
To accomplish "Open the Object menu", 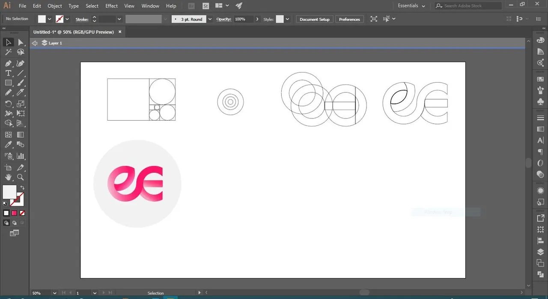I will pyautogui.click(x=55, y=6).
